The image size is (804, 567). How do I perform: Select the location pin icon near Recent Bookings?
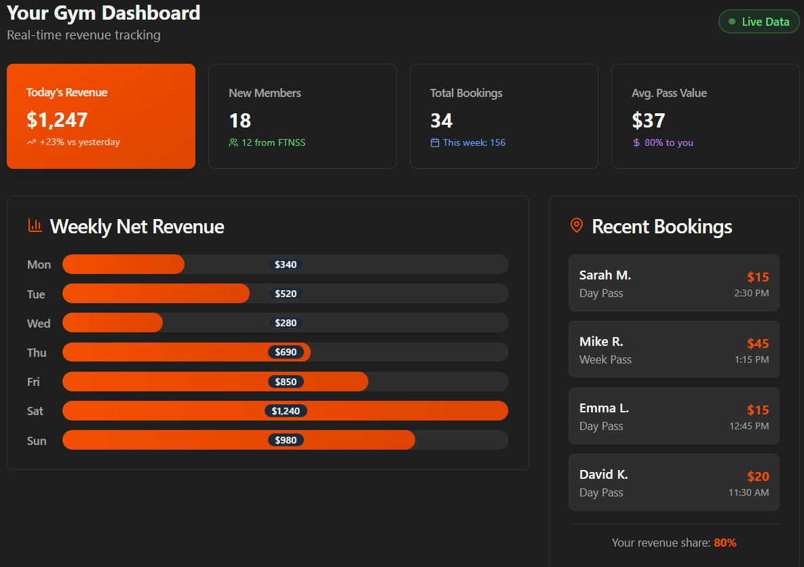click(576, 226)
